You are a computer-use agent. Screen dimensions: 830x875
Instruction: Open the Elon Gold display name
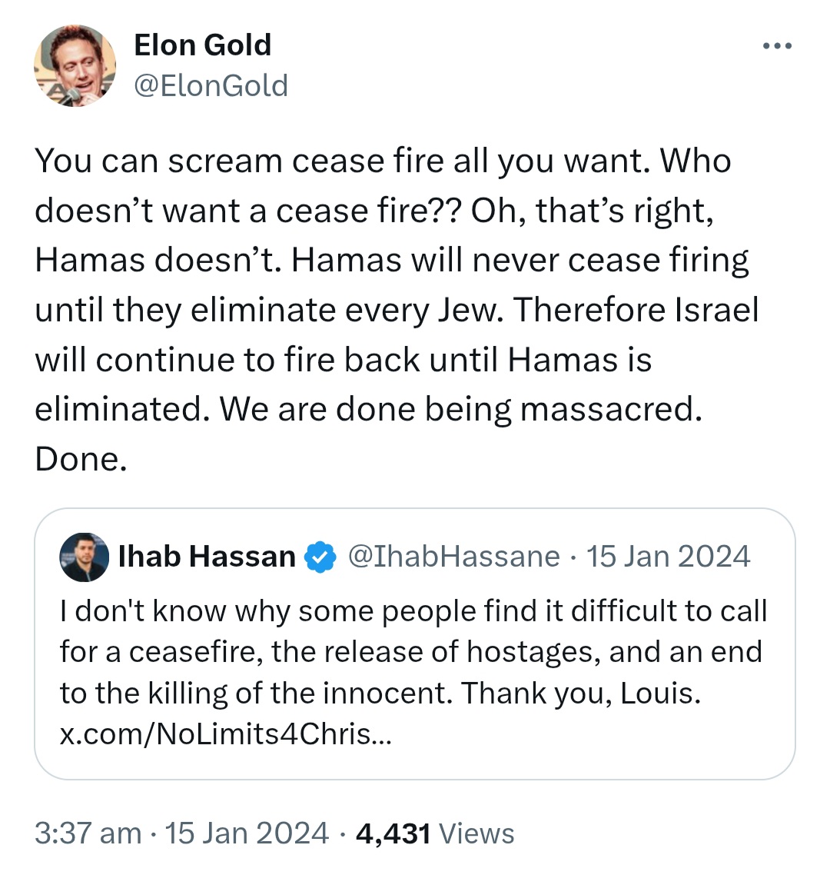202,45
